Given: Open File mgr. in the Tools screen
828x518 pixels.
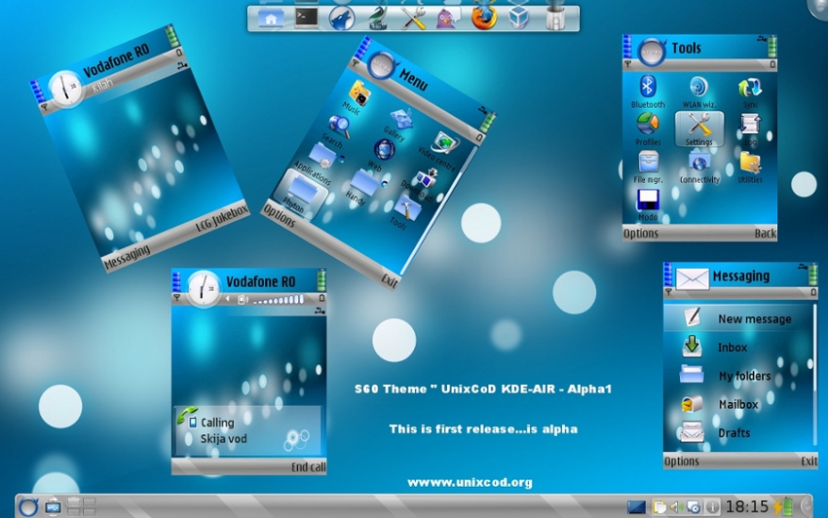Looking at the screenshot, I should (648, 166).
